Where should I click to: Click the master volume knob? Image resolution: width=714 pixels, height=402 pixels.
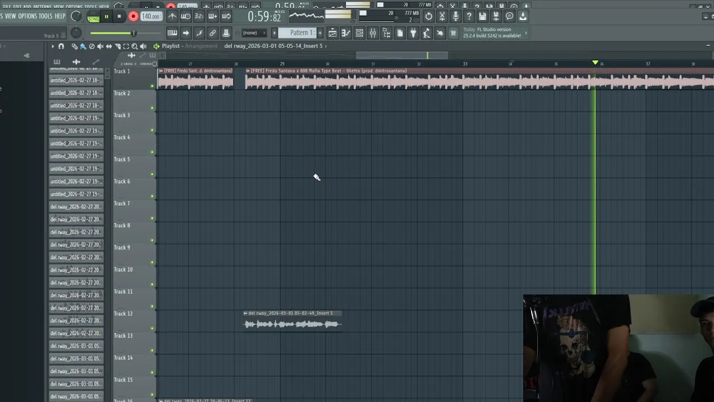(x=76, y=17)
